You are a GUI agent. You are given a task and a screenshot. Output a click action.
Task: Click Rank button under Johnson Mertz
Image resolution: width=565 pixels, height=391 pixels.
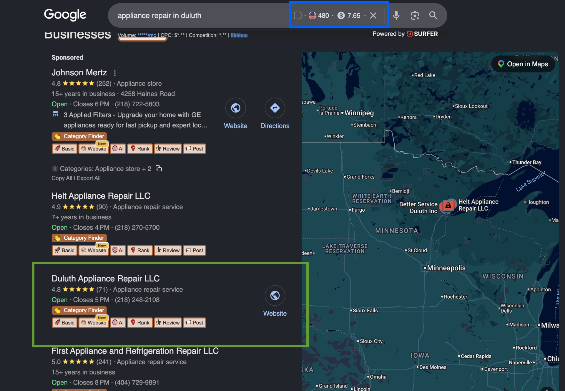tap(140, 149)
